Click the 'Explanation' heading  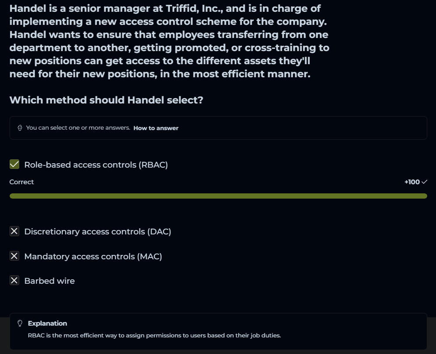(x=47, y=323)
